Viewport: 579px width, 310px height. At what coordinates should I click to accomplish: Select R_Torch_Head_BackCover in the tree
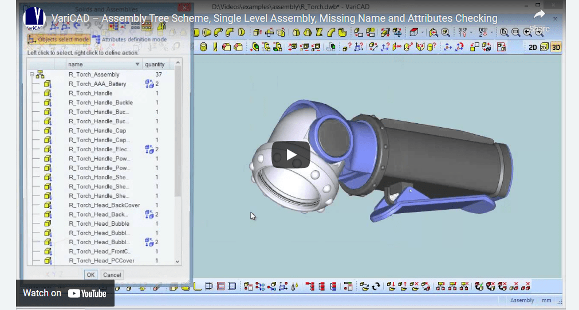(104, 205)
